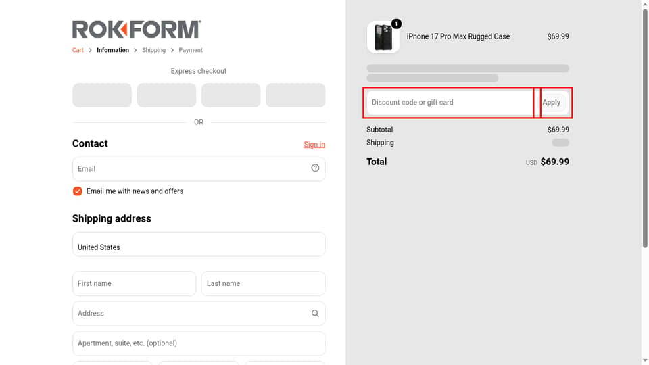
Task: Click the Express checkout heading
Action: [x=199, y=71]
